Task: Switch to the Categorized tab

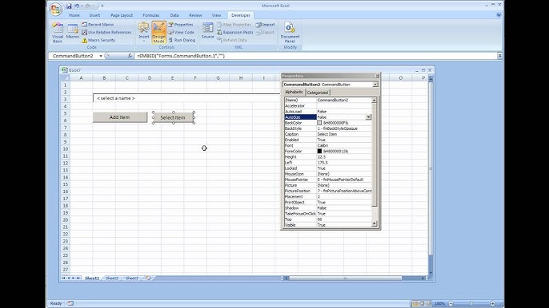Action: coord(318,93)
